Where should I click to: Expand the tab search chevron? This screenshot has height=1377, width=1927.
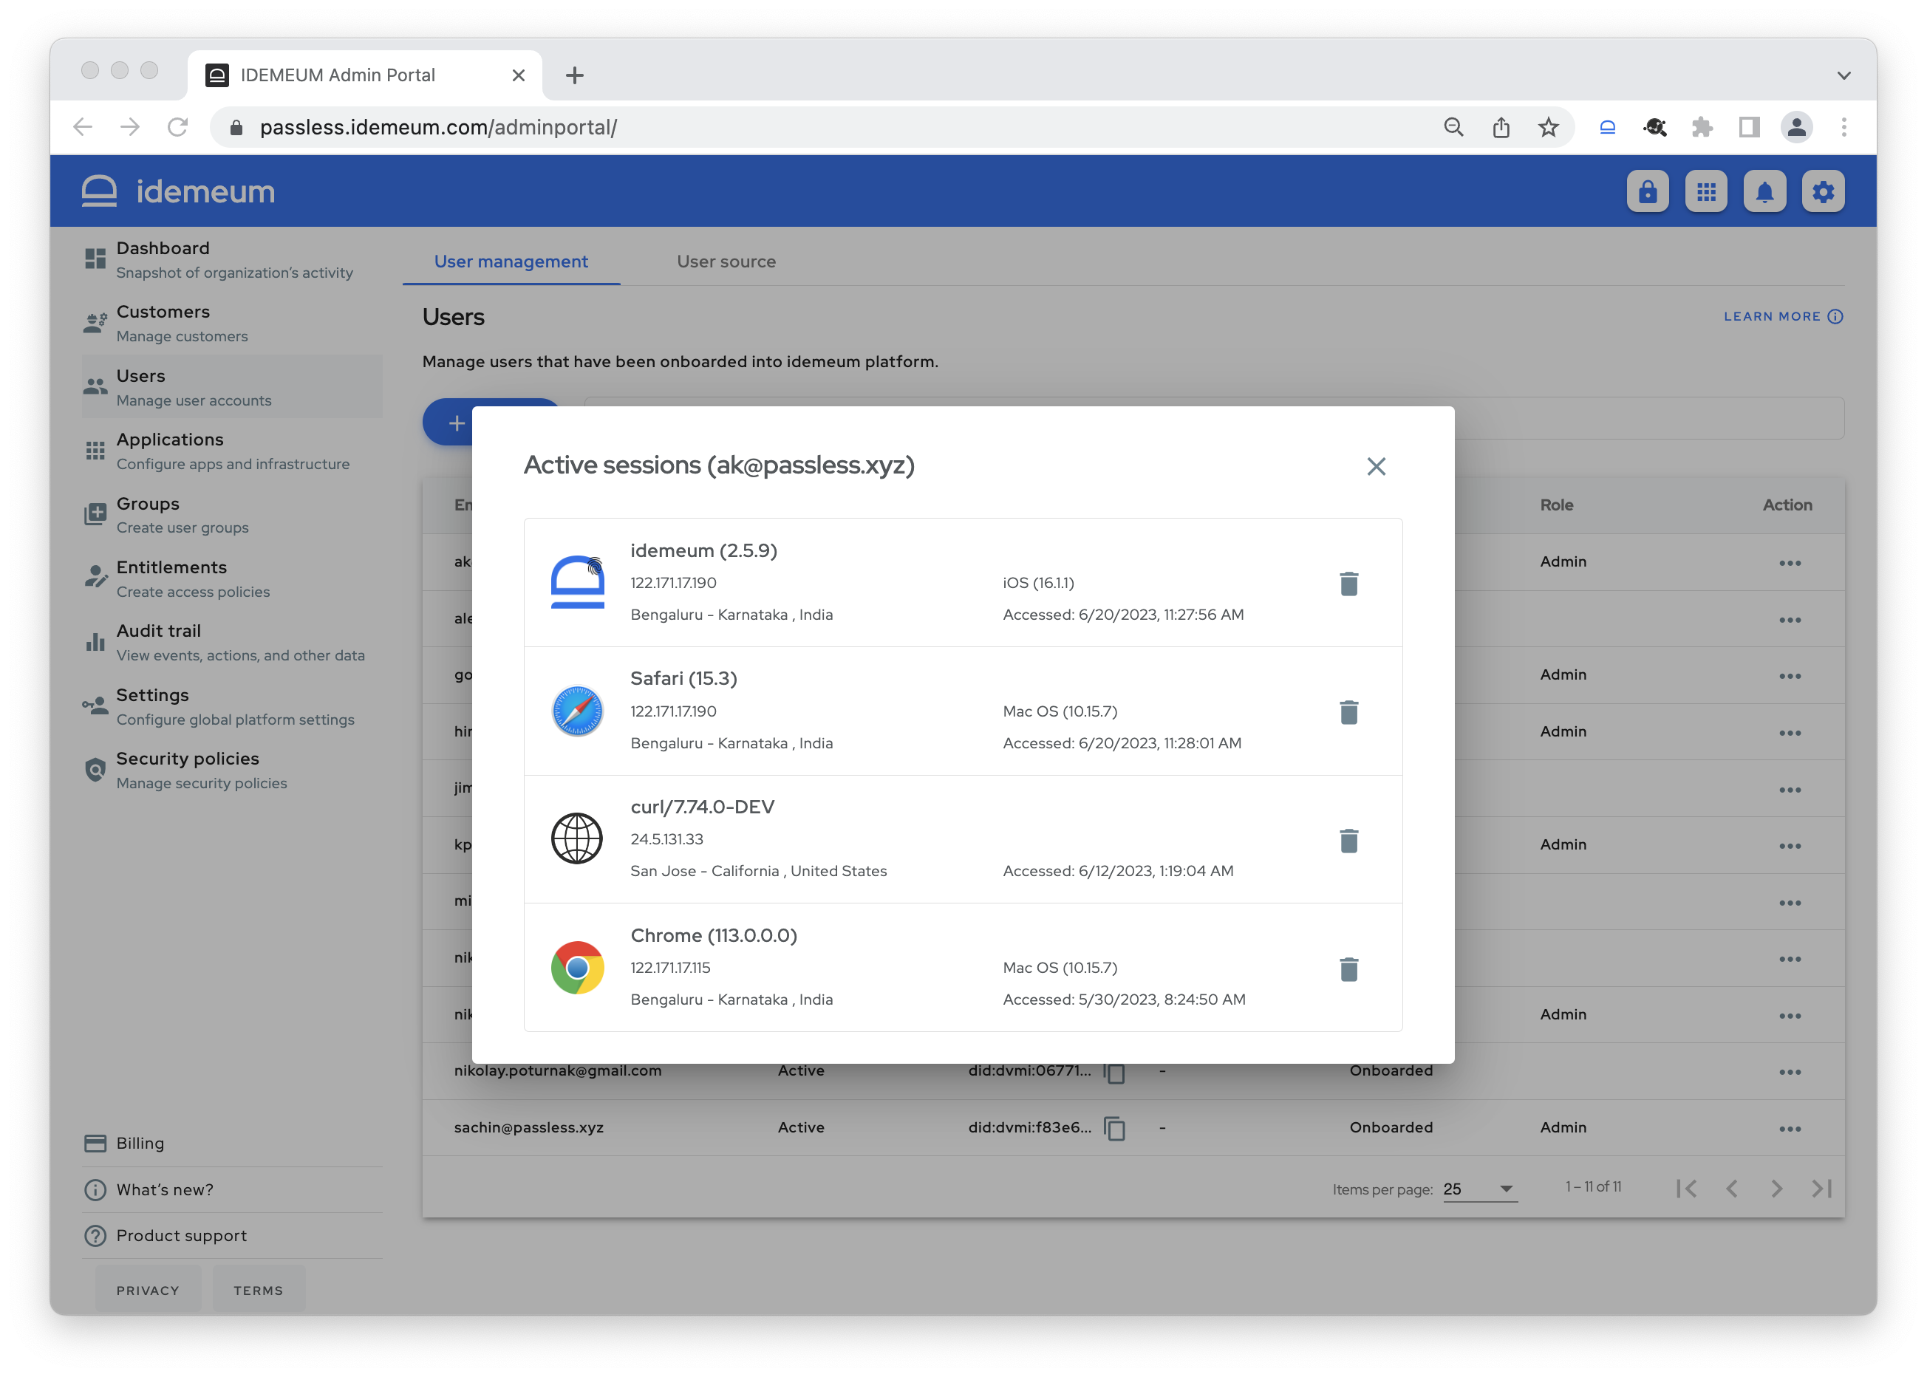(1843, 75)
